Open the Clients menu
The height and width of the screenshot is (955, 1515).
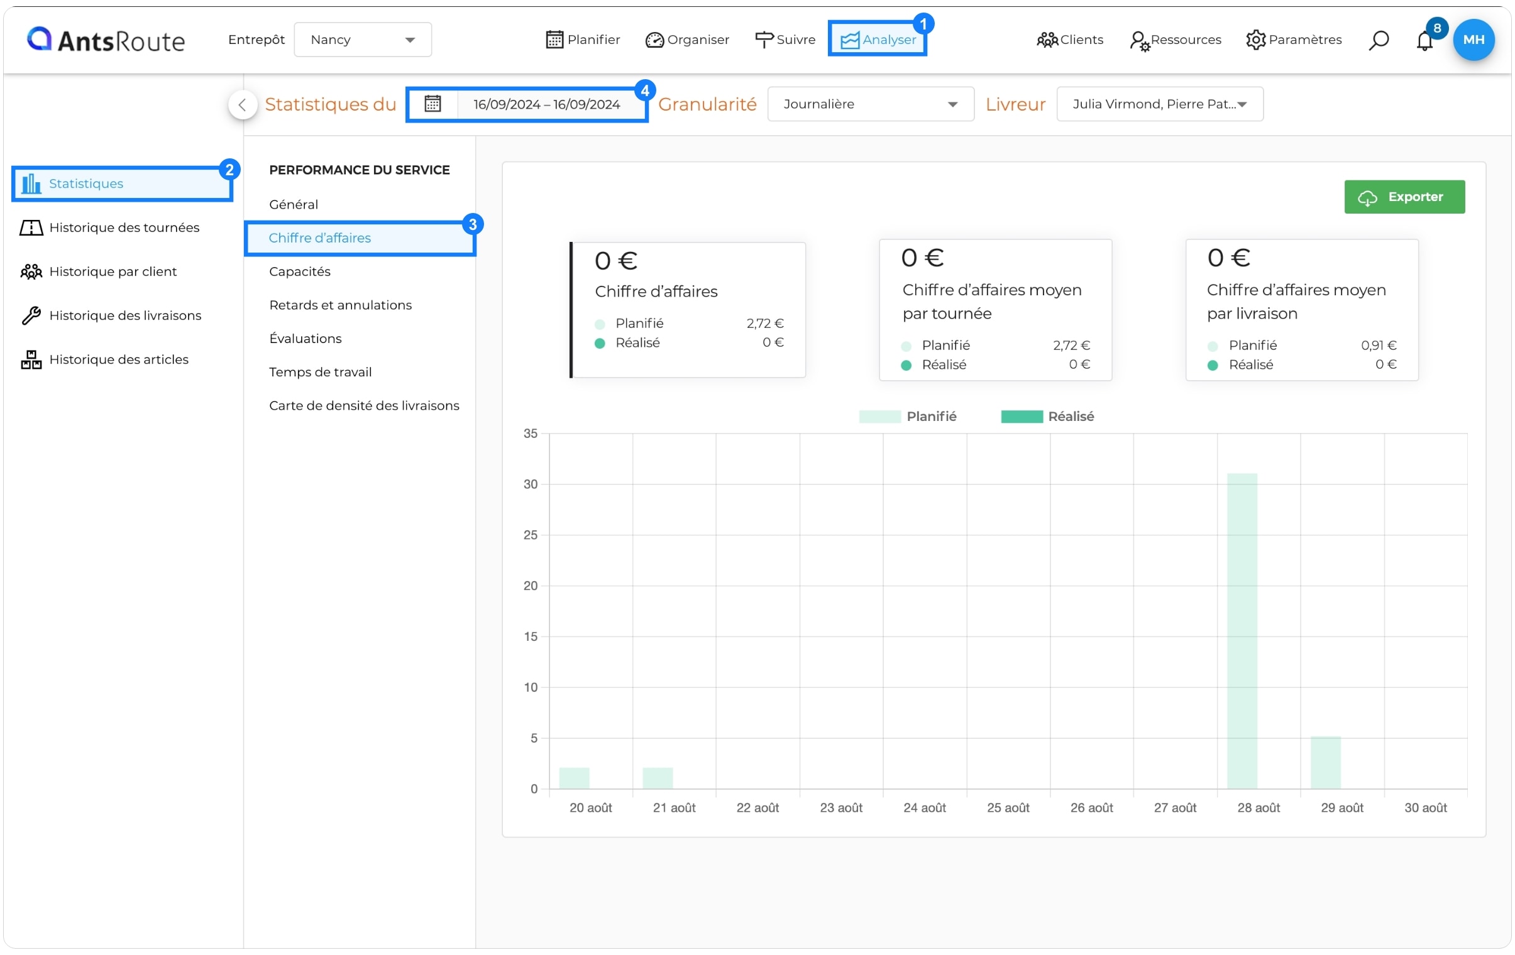[1069, 40]
